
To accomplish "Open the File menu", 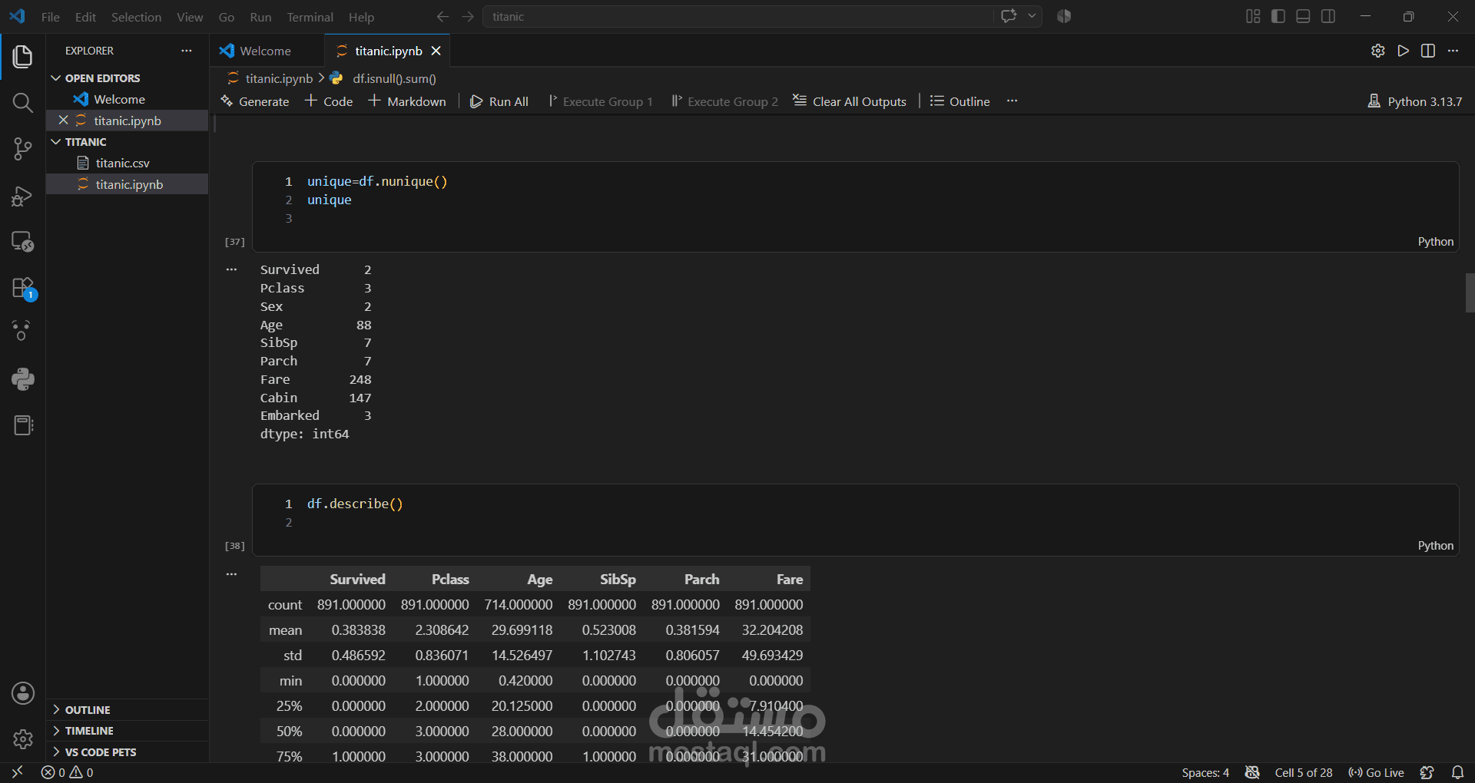I will coord(51,17).
